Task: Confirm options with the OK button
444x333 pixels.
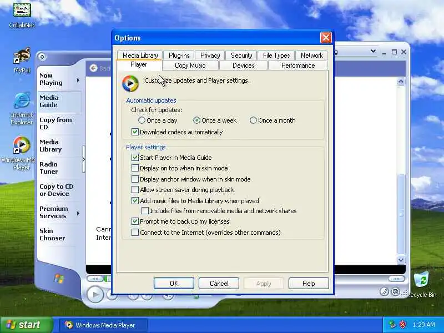Action: tap(174, 284)
